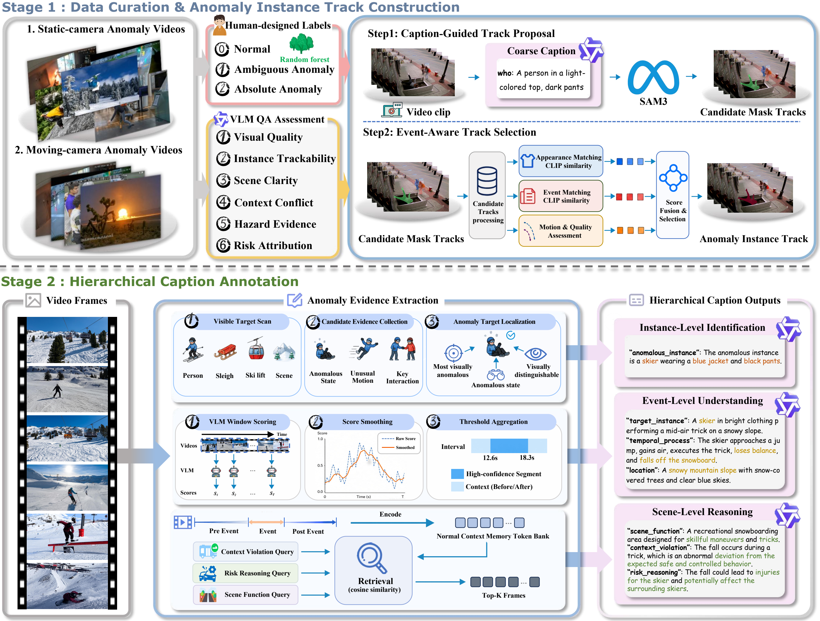820x621 pixels.
Task: Click the purple logo beside VLM QA Assessment
Action: (221, 119)
